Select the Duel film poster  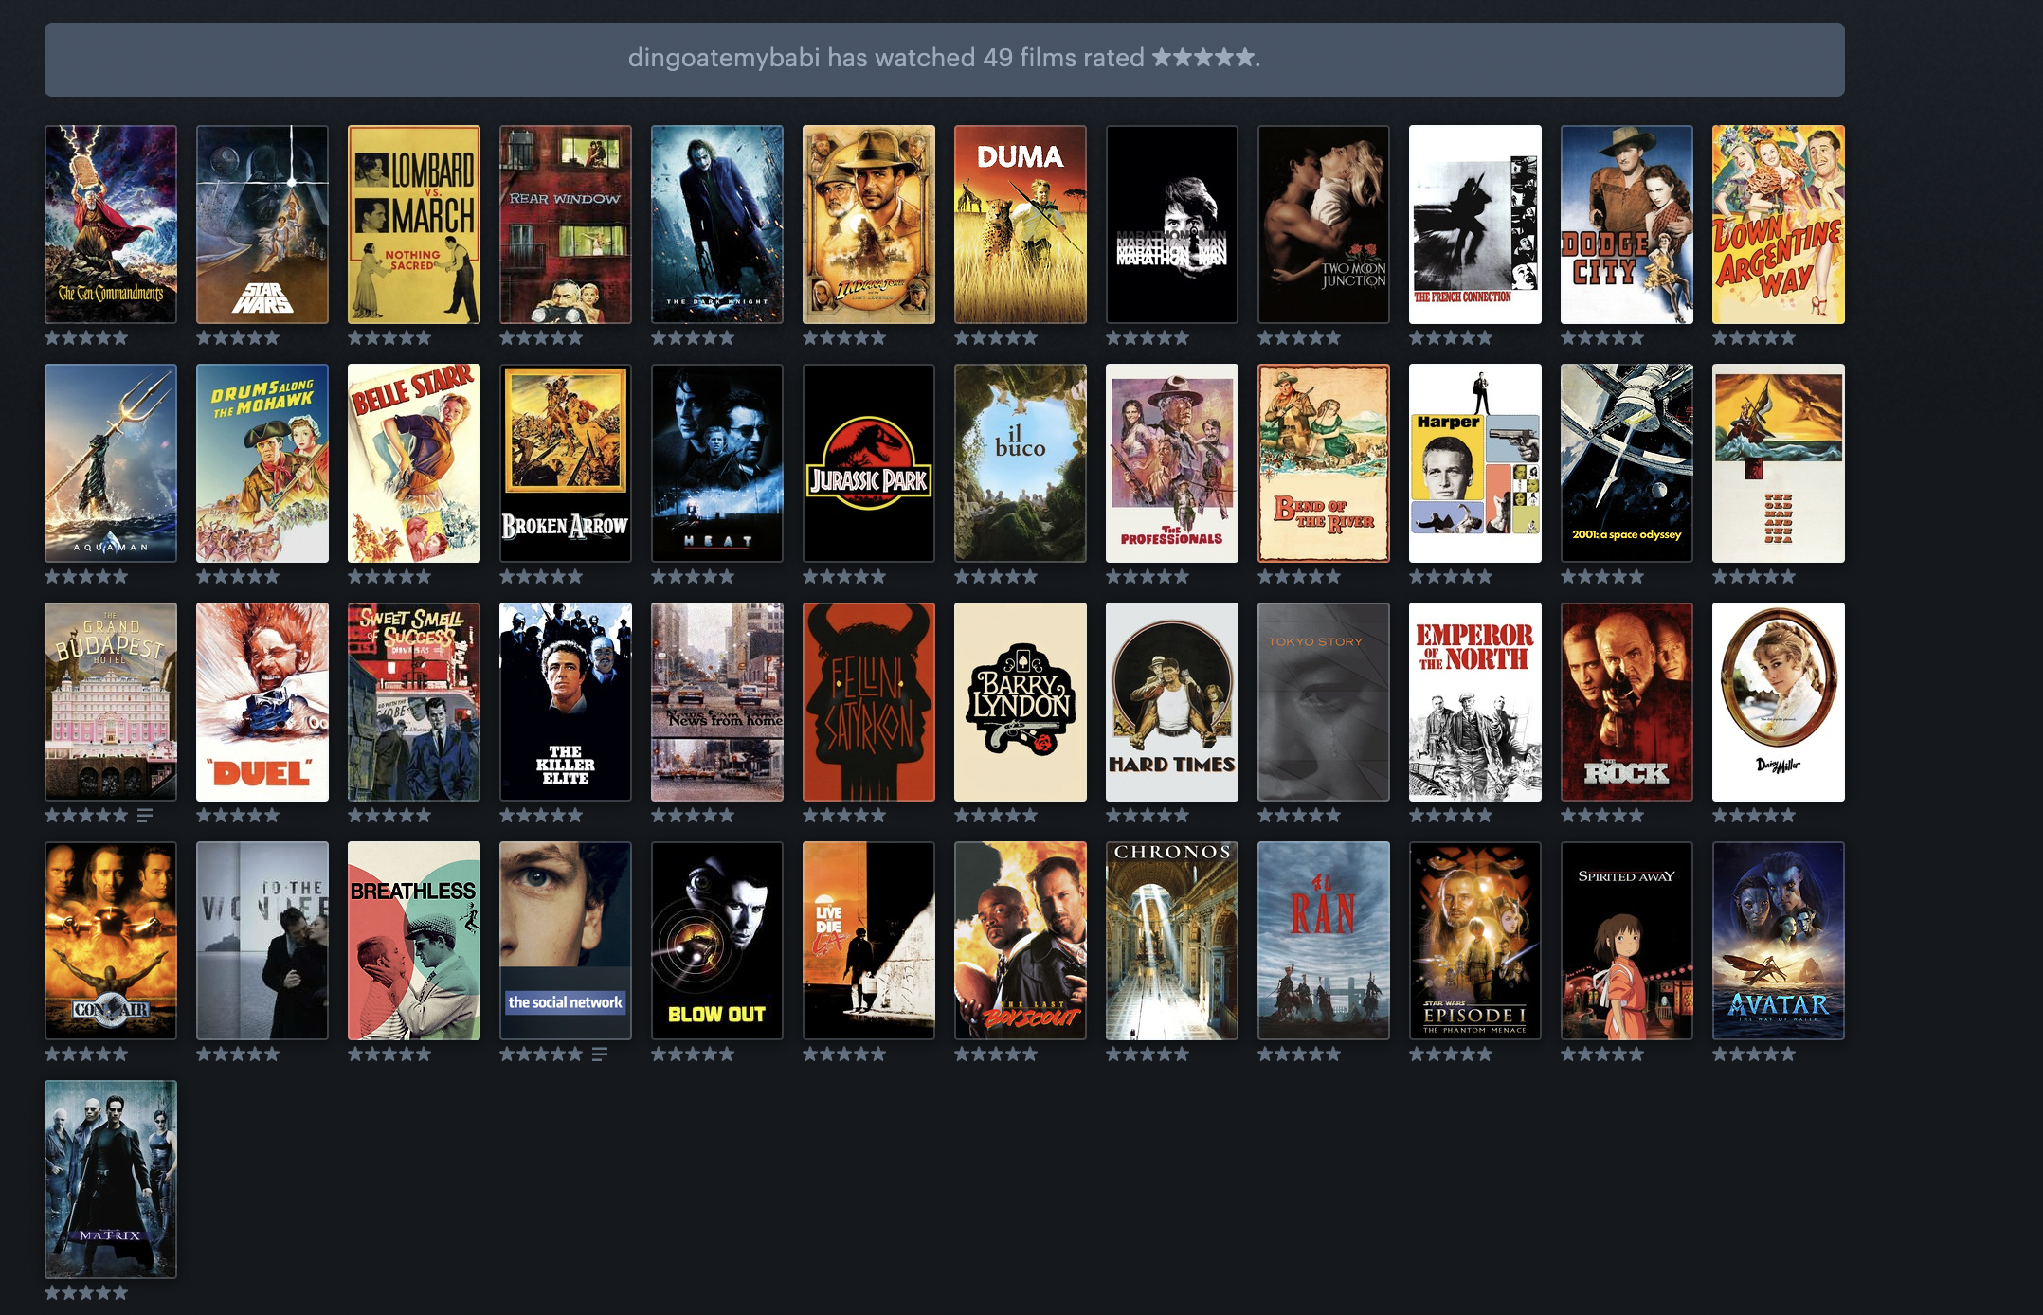click(262, 702)
